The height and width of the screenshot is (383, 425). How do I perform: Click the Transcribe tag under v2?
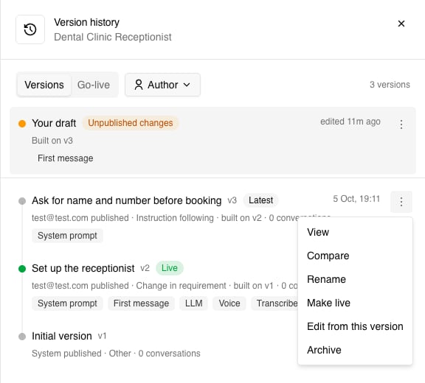275,303
